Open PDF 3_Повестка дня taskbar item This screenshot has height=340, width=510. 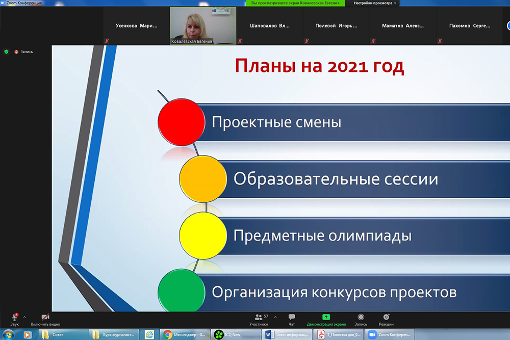(x=338, y=334)
